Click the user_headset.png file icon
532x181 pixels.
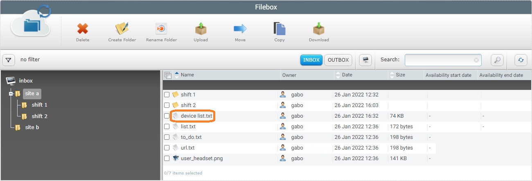click(x=176, y=158)
